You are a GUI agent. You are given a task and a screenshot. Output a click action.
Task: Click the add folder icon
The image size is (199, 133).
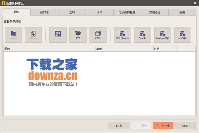coord(13,35)
